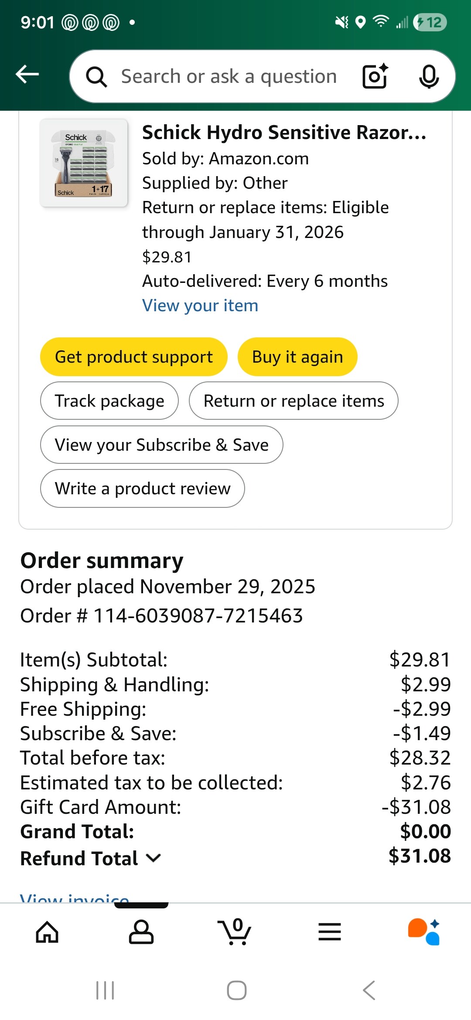This screenshot has height=1020, width=471.
Task: Open the Home tab icon
Action: point(47,932)
